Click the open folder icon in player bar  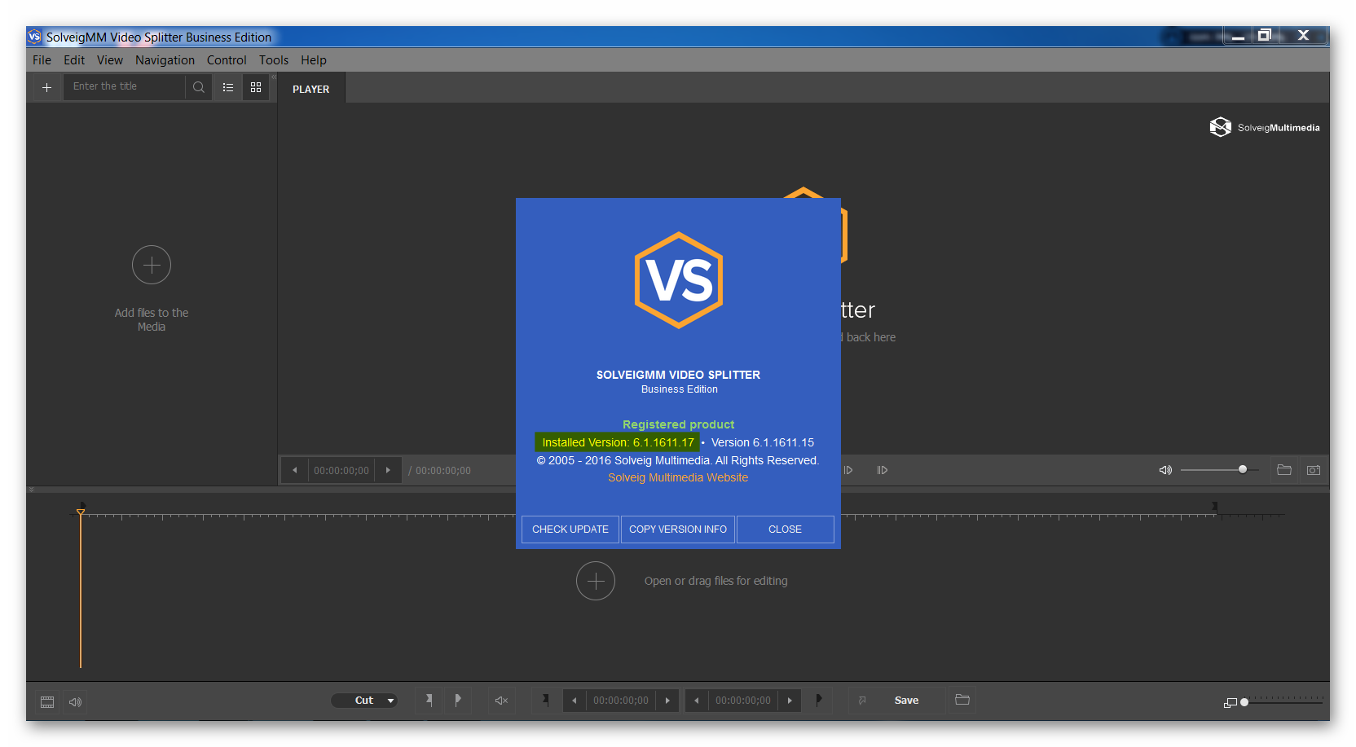point(1284,470)
